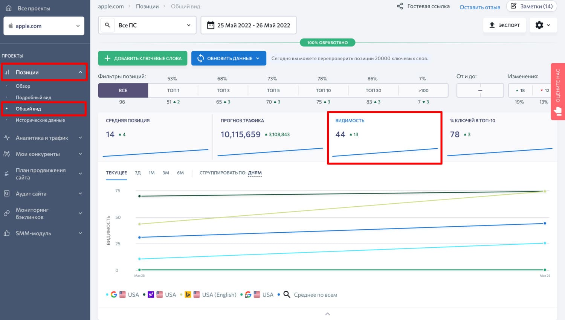Click the Добавить ключевые слова button
This screenshot has width=565, height=320.
[x=142, y=58]
